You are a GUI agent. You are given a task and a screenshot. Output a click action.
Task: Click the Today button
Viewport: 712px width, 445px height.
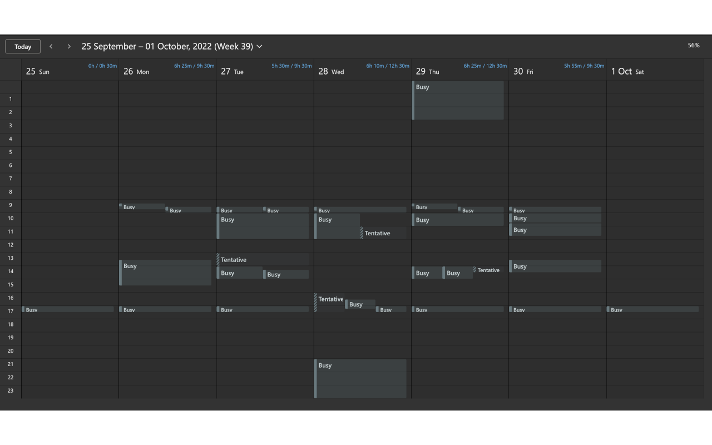tap(23, 46)
